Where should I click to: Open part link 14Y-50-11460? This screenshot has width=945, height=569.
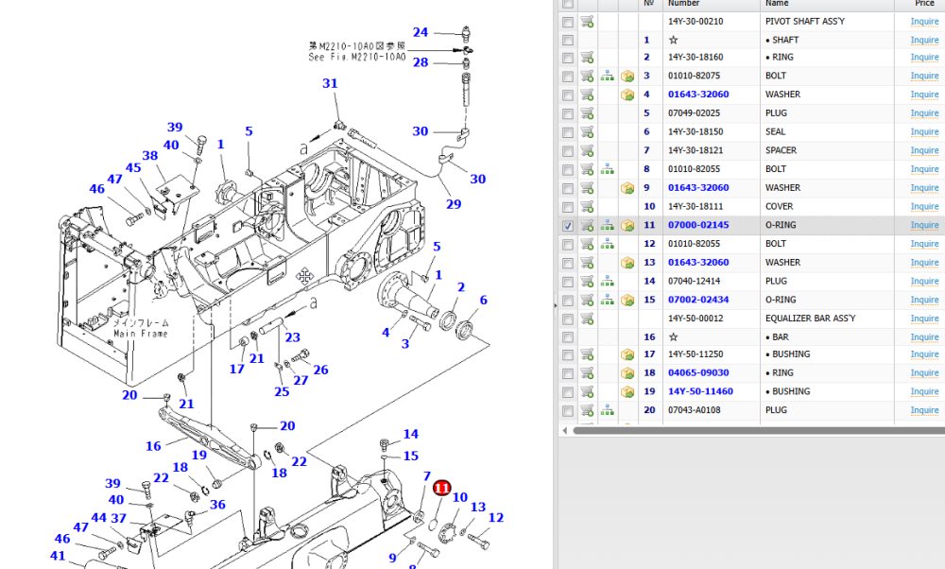coord(700,391)
